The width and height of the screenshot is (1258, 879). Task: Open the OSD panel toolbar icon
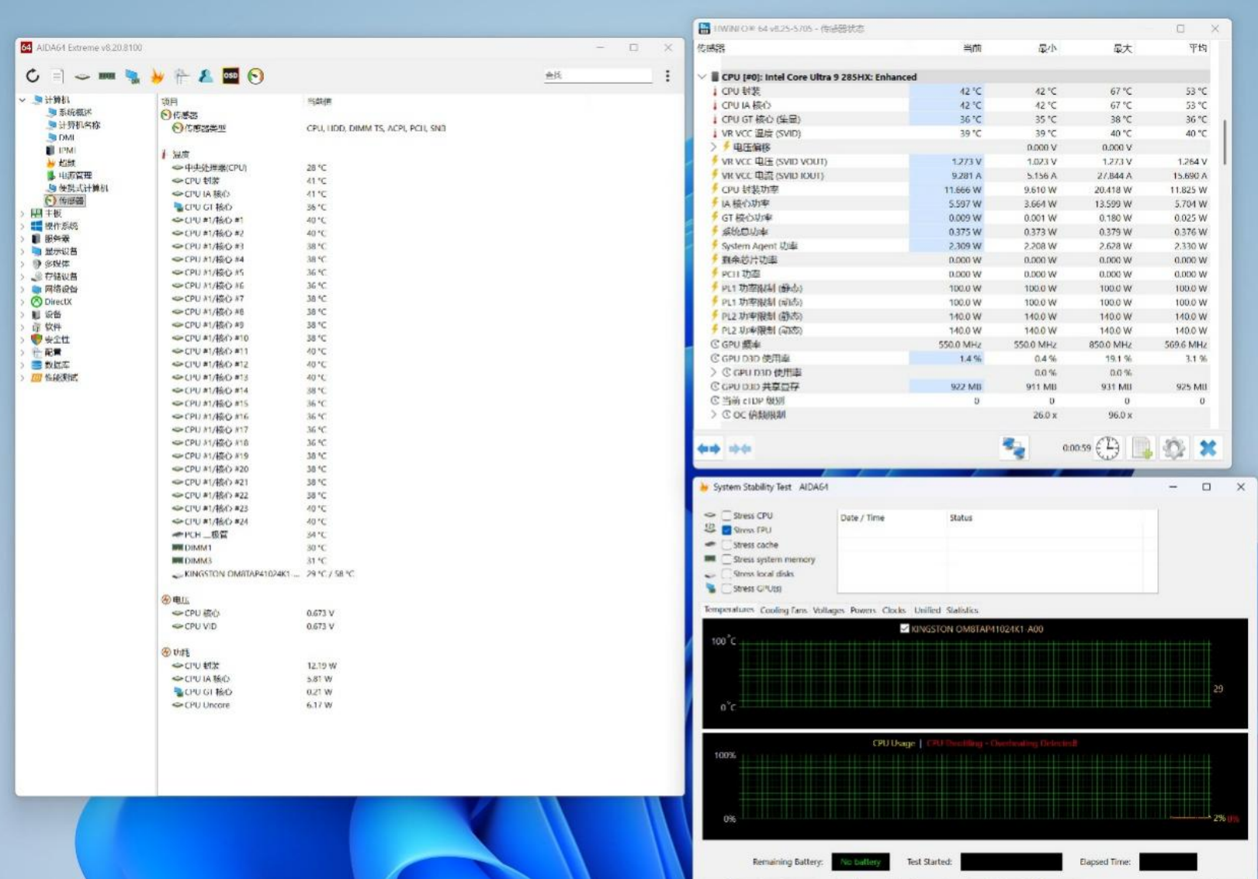point(230,75)
